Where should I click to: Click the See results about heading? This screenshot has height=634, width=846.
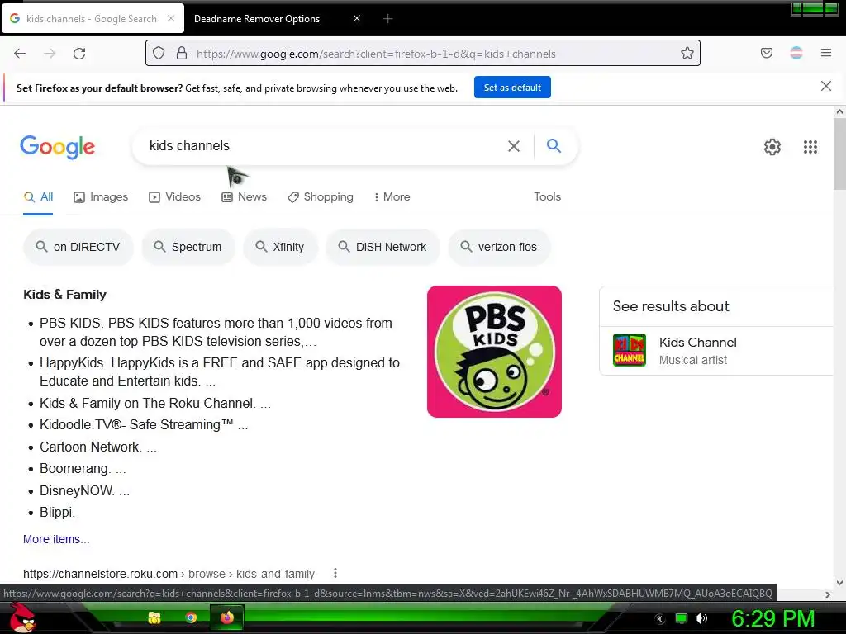click(x=671, y=306)
